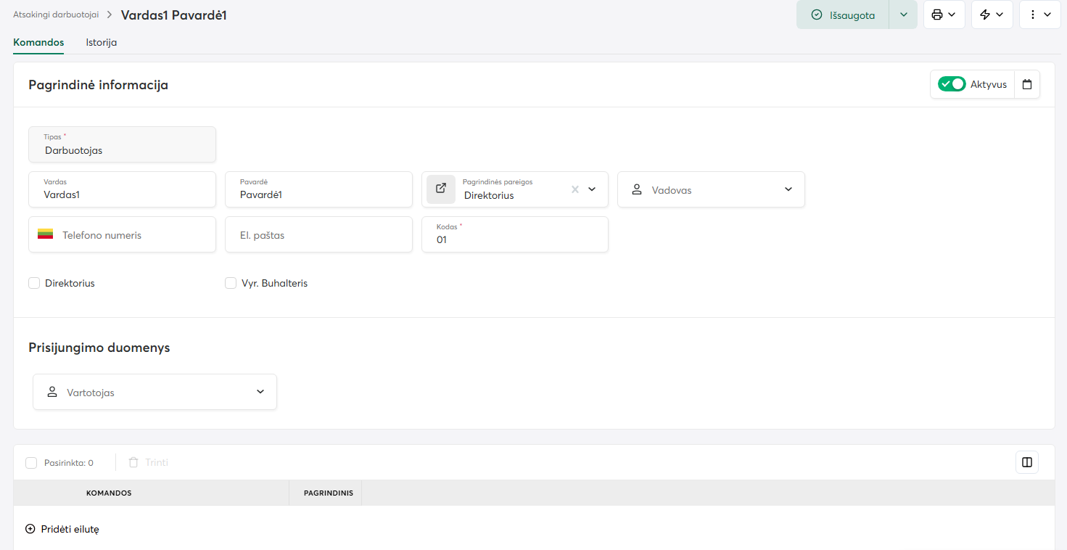1067x550 pixels.
Task: Go back to Atsakingi darbuotojai breadcrumb
Action: (x=56, y=15)
